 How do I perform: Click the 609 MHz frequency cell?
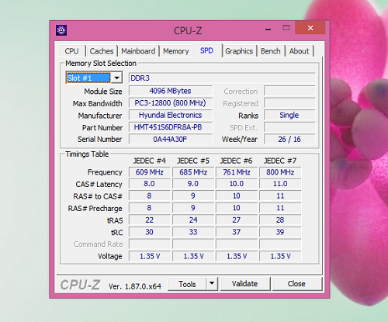[150, 172]
